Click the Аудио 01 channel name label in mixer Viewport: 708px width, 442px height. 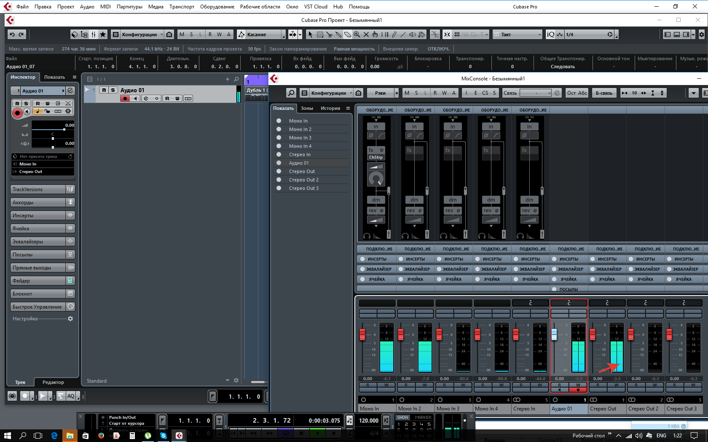pos(569,409)
